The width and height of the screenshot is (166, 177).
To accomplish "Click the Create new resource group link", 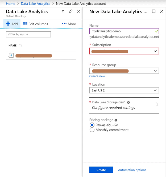I will pyautogui.click(x=97, y=76).
